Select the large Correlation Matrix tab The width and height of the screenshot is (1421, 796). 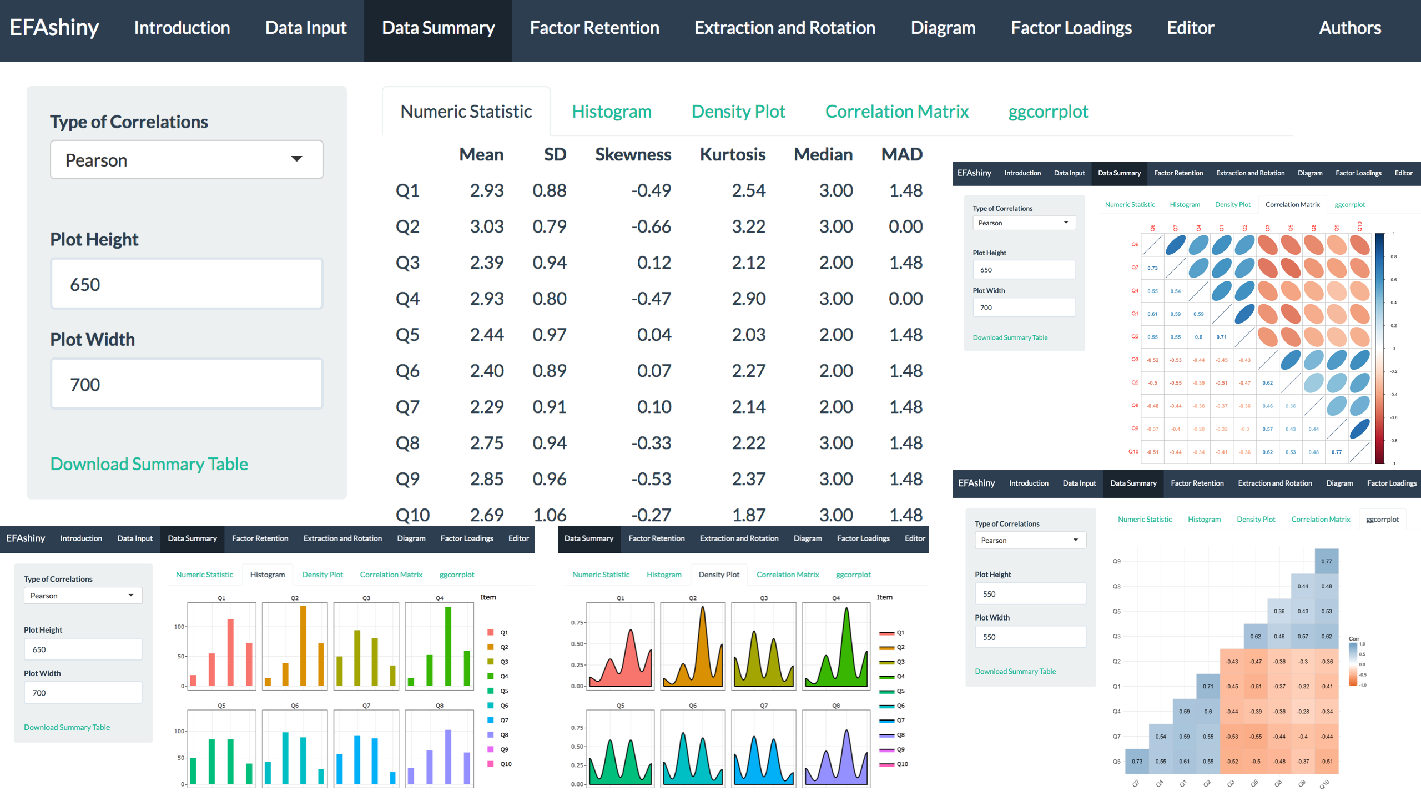coord(896,112)
